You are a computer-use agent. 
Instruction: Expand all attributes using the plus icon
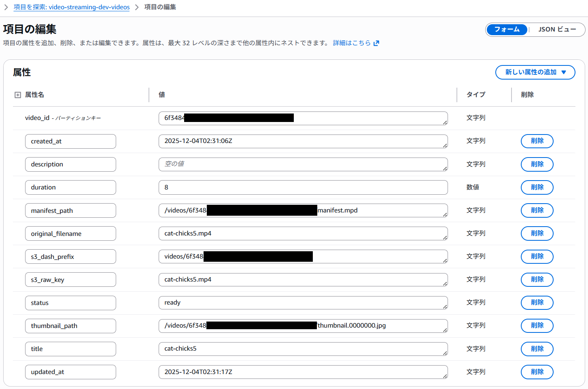coord(17,95)
